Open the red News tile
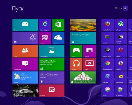This screenshot has height=105, width=132. [x=52, y=90]
